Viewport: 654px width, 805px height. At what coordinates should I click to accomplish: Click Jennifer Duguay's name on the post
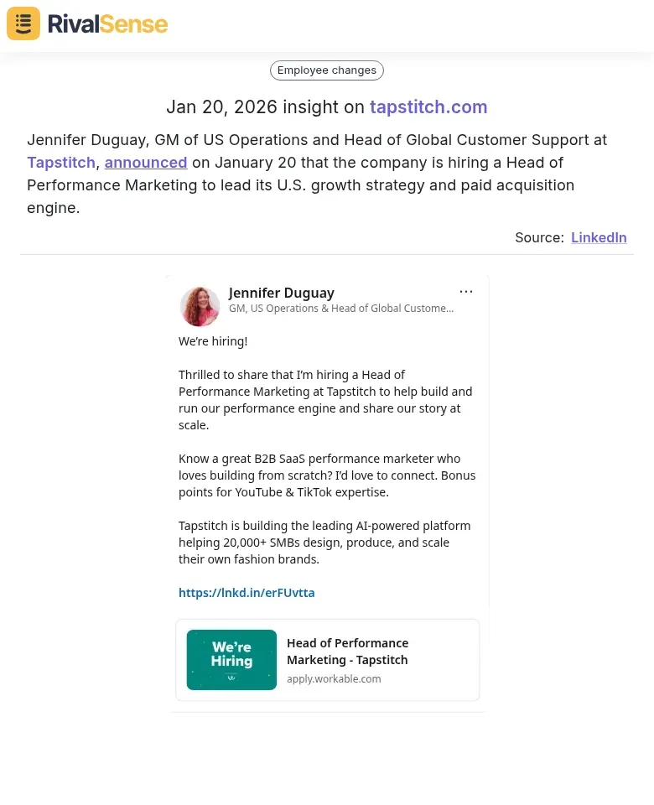(x=281, y=293)
